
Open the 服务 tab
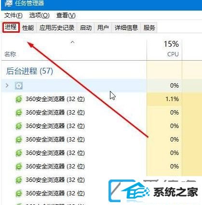point(149,28)
